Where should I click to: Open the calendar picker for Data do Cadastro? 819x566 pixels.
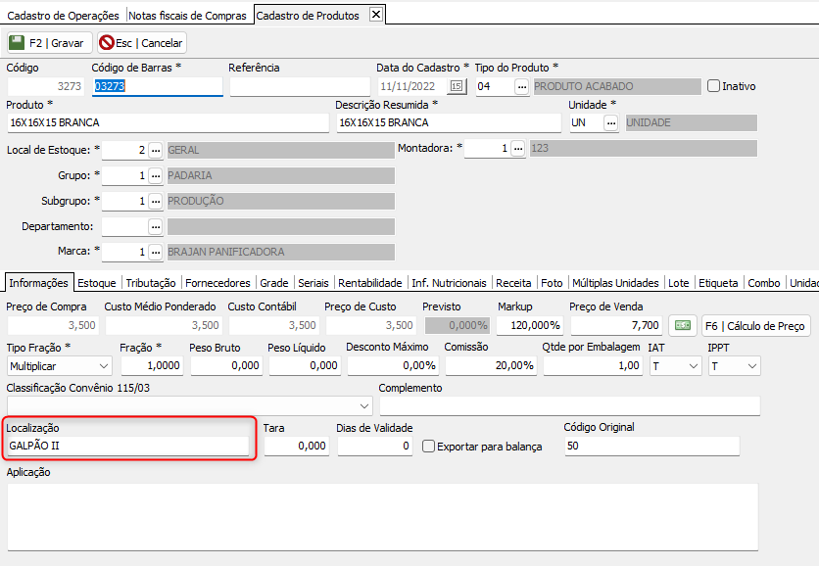tap(457, 86)
